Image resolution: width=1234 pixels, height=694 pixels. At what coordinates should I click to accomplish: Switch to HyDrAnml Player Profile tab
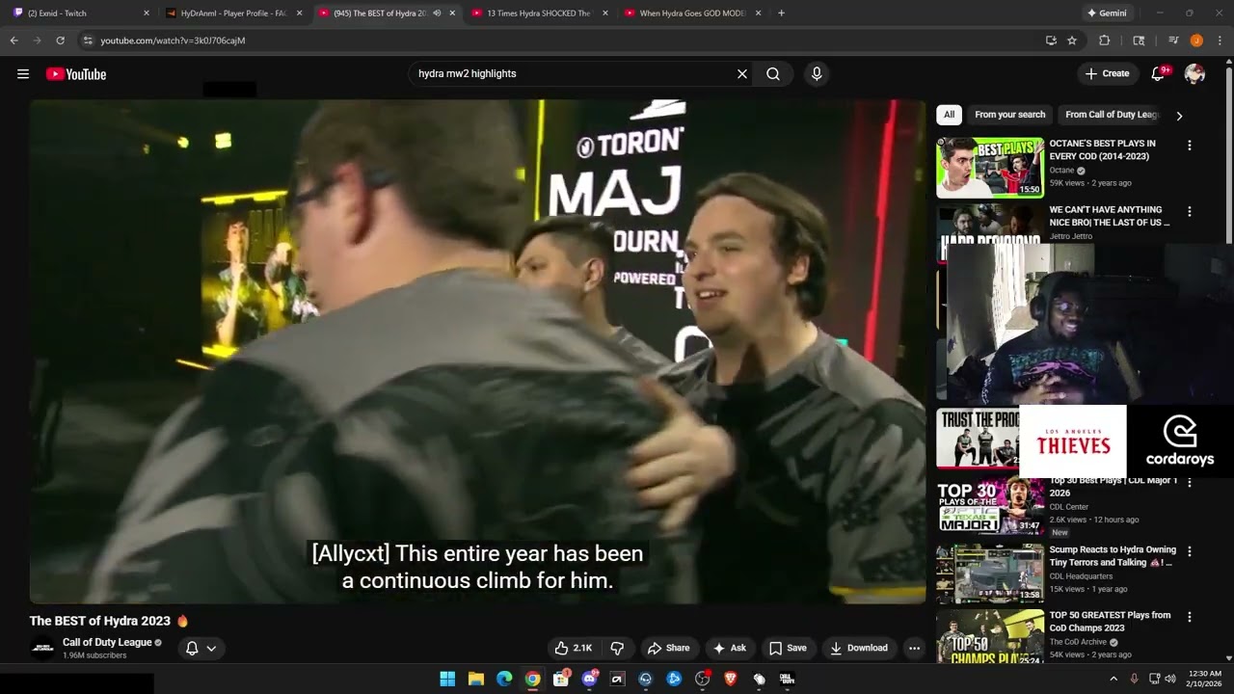(x=234, y=13)
